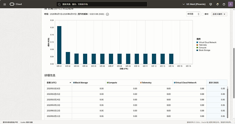Open the 使用条款和隐私声明 link

[10, 122]
